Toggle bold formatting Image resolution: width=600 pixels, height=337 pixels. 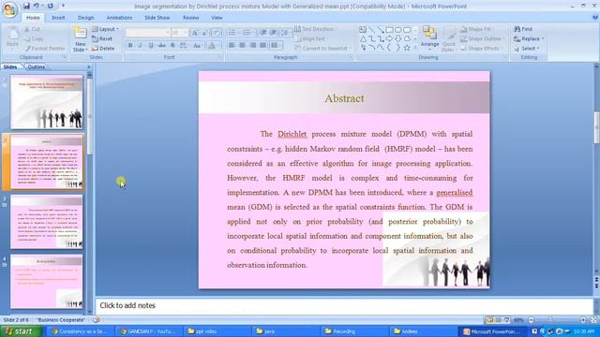(130, 46)
